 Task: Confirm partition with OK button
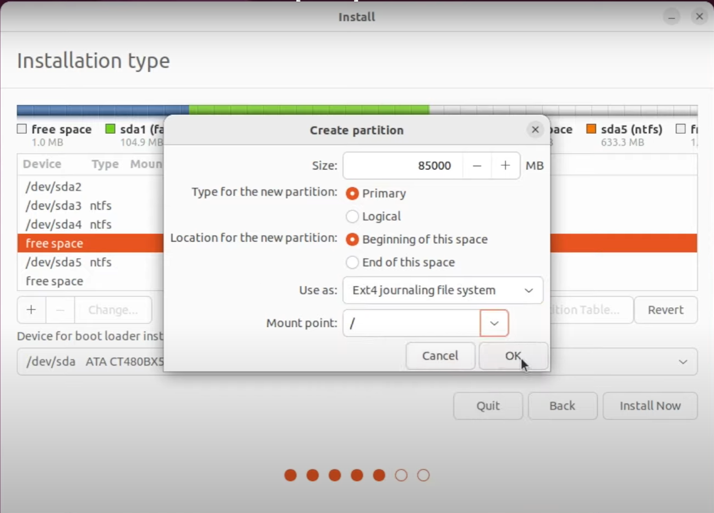pos(513,356)
